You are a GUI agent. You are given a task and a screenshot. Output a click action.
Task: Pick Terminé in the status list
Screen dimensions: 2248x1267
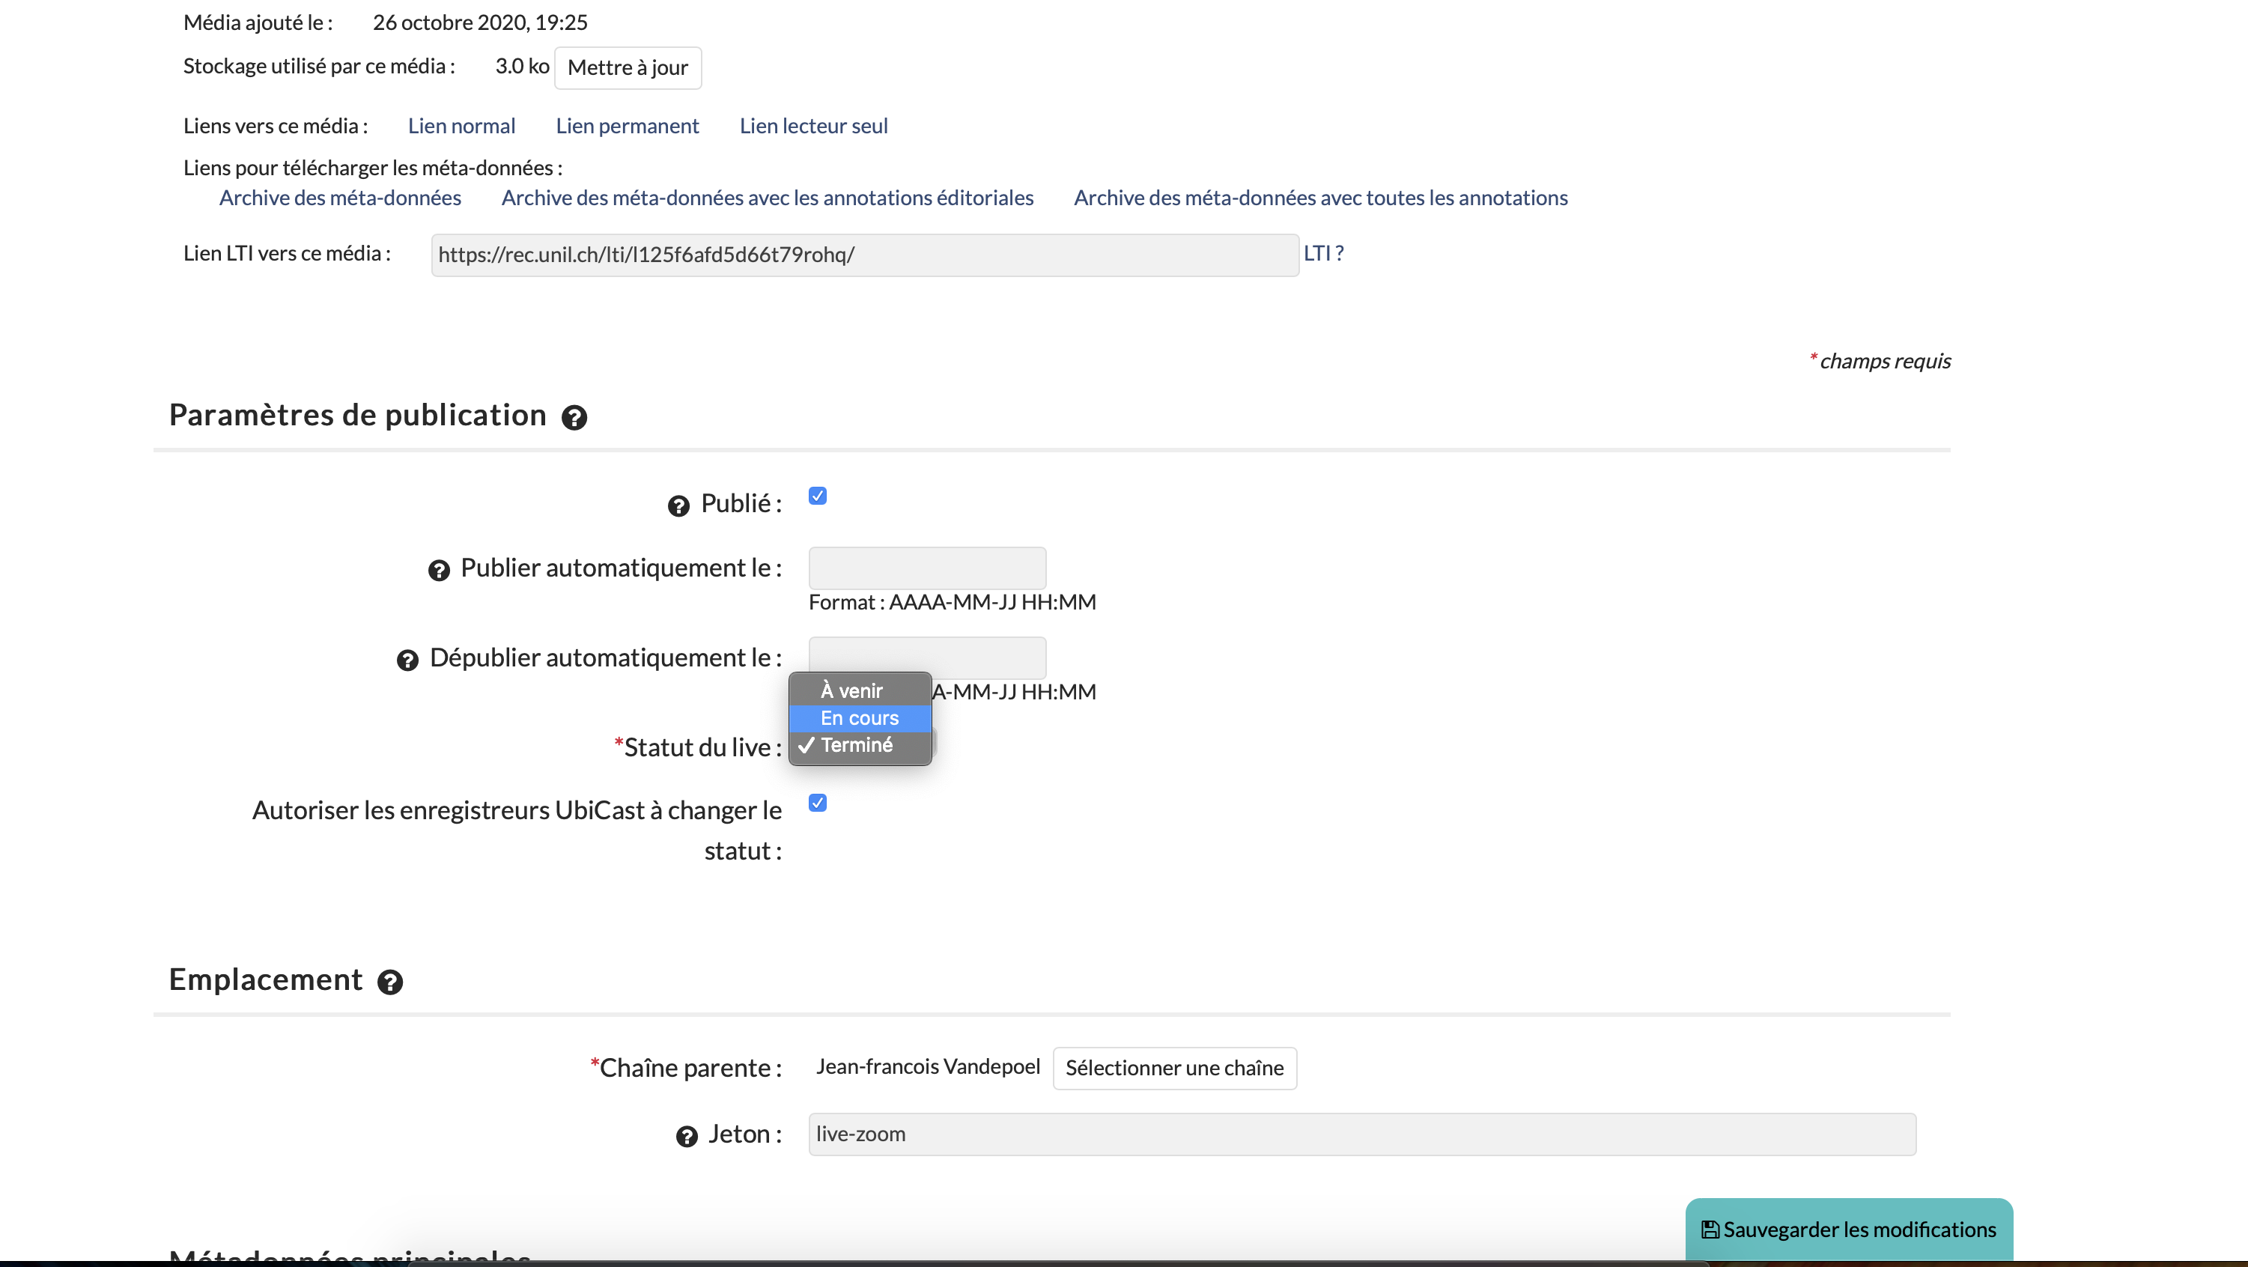click(856, 745)
